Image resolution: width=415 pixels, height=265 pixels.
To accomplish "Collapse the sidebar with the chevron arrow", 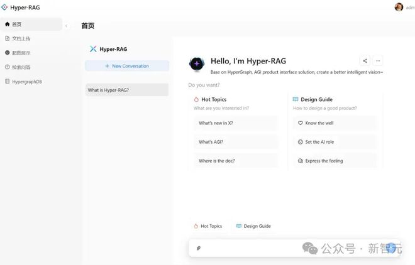I will coord(67,26).
